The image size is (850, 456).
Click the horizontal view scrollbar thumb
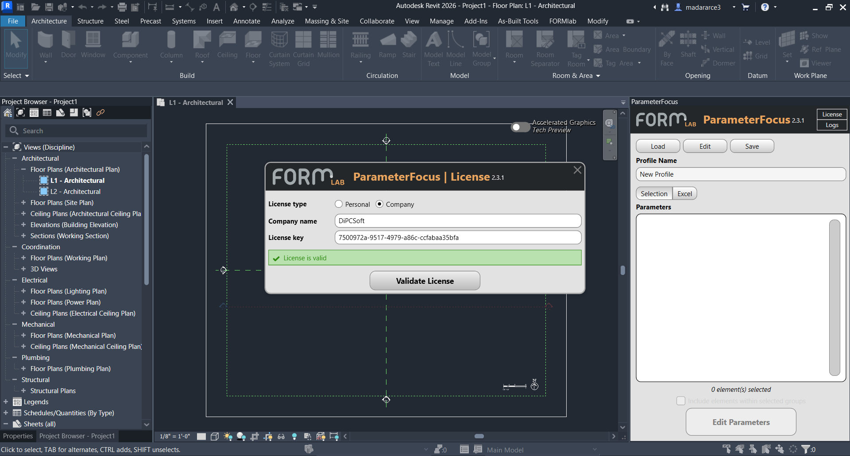(x=479, y=436)
